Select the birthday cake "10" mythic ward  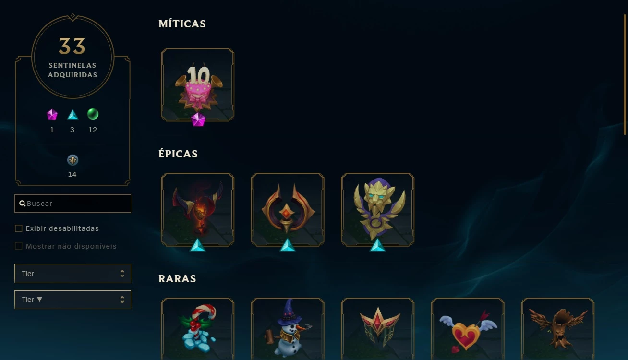(197, 84)
